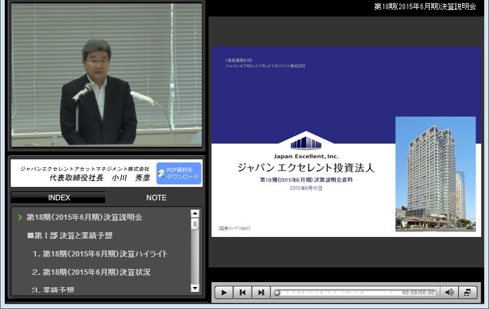
Task: Click the speaker video panel
Action: [106, 75]
